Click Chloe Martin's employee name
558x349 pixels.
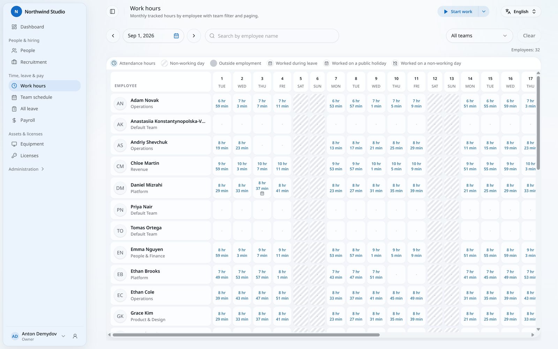[x=145, y=163]
